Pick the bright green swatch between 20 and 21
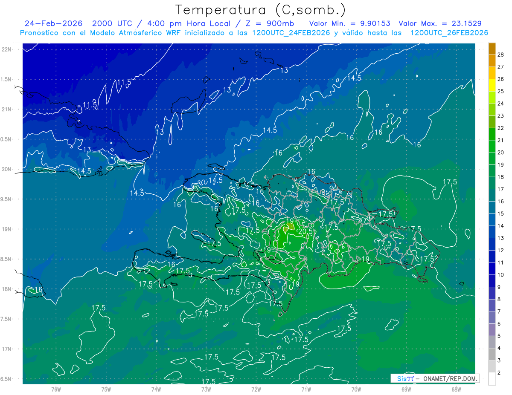The image size is (512, 395). click(492, 146)
